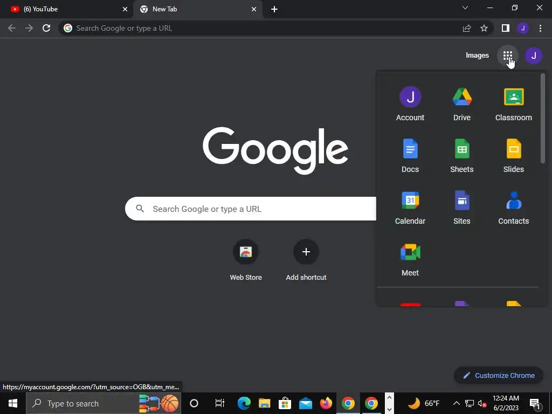Go back to previous page
Screen dimensions: 552x414
(12, 28)
